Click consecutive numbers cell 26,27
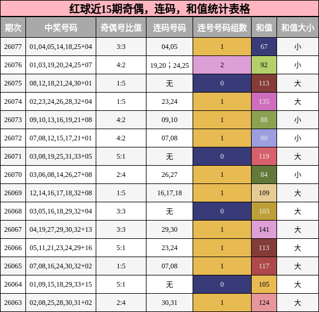The image size is (319, 312). (x=170, y=175)
